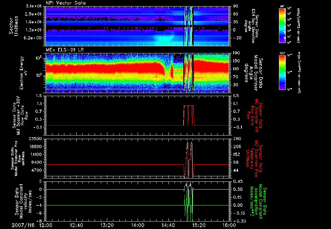
Task: Select the 'MU Scanner +30V Raw Data' axis label
Action: click(20, 115)
